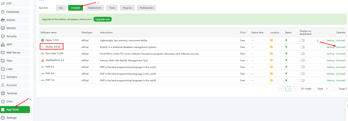This screenshot has height=121, width=348.
Task: Open the 20 / page dropdown
Action: pos(307,89)
